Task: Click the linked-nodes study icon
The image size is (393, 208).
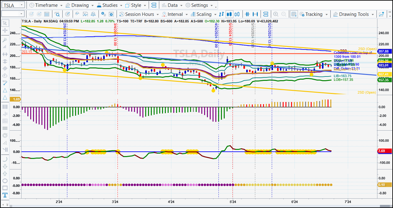Action: click(x=93, y=14)
